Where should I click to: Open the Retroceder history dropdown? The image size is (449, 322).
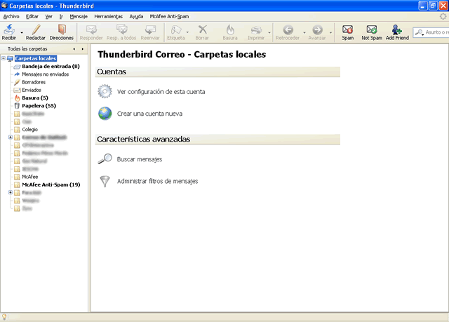tap(304, 33)
